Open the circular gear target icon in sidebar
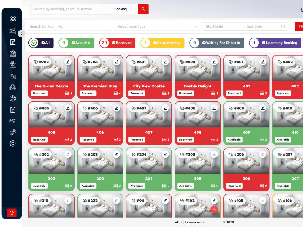 pos(13,98)
